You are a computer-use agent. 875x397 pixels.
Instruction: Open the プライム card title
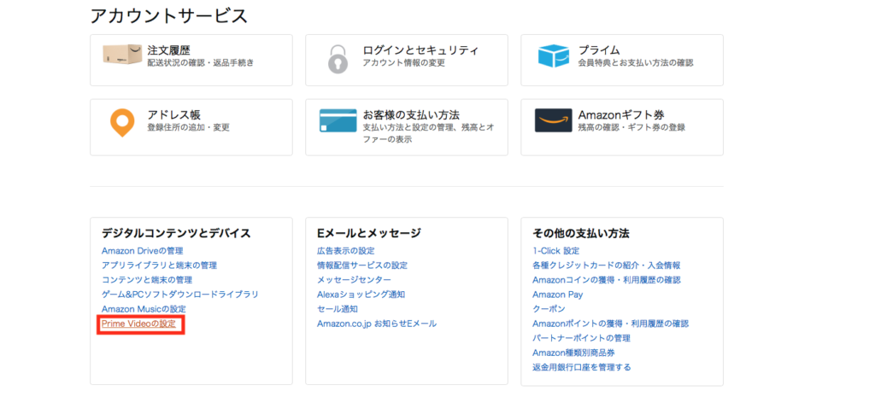(x=599, y=50)
